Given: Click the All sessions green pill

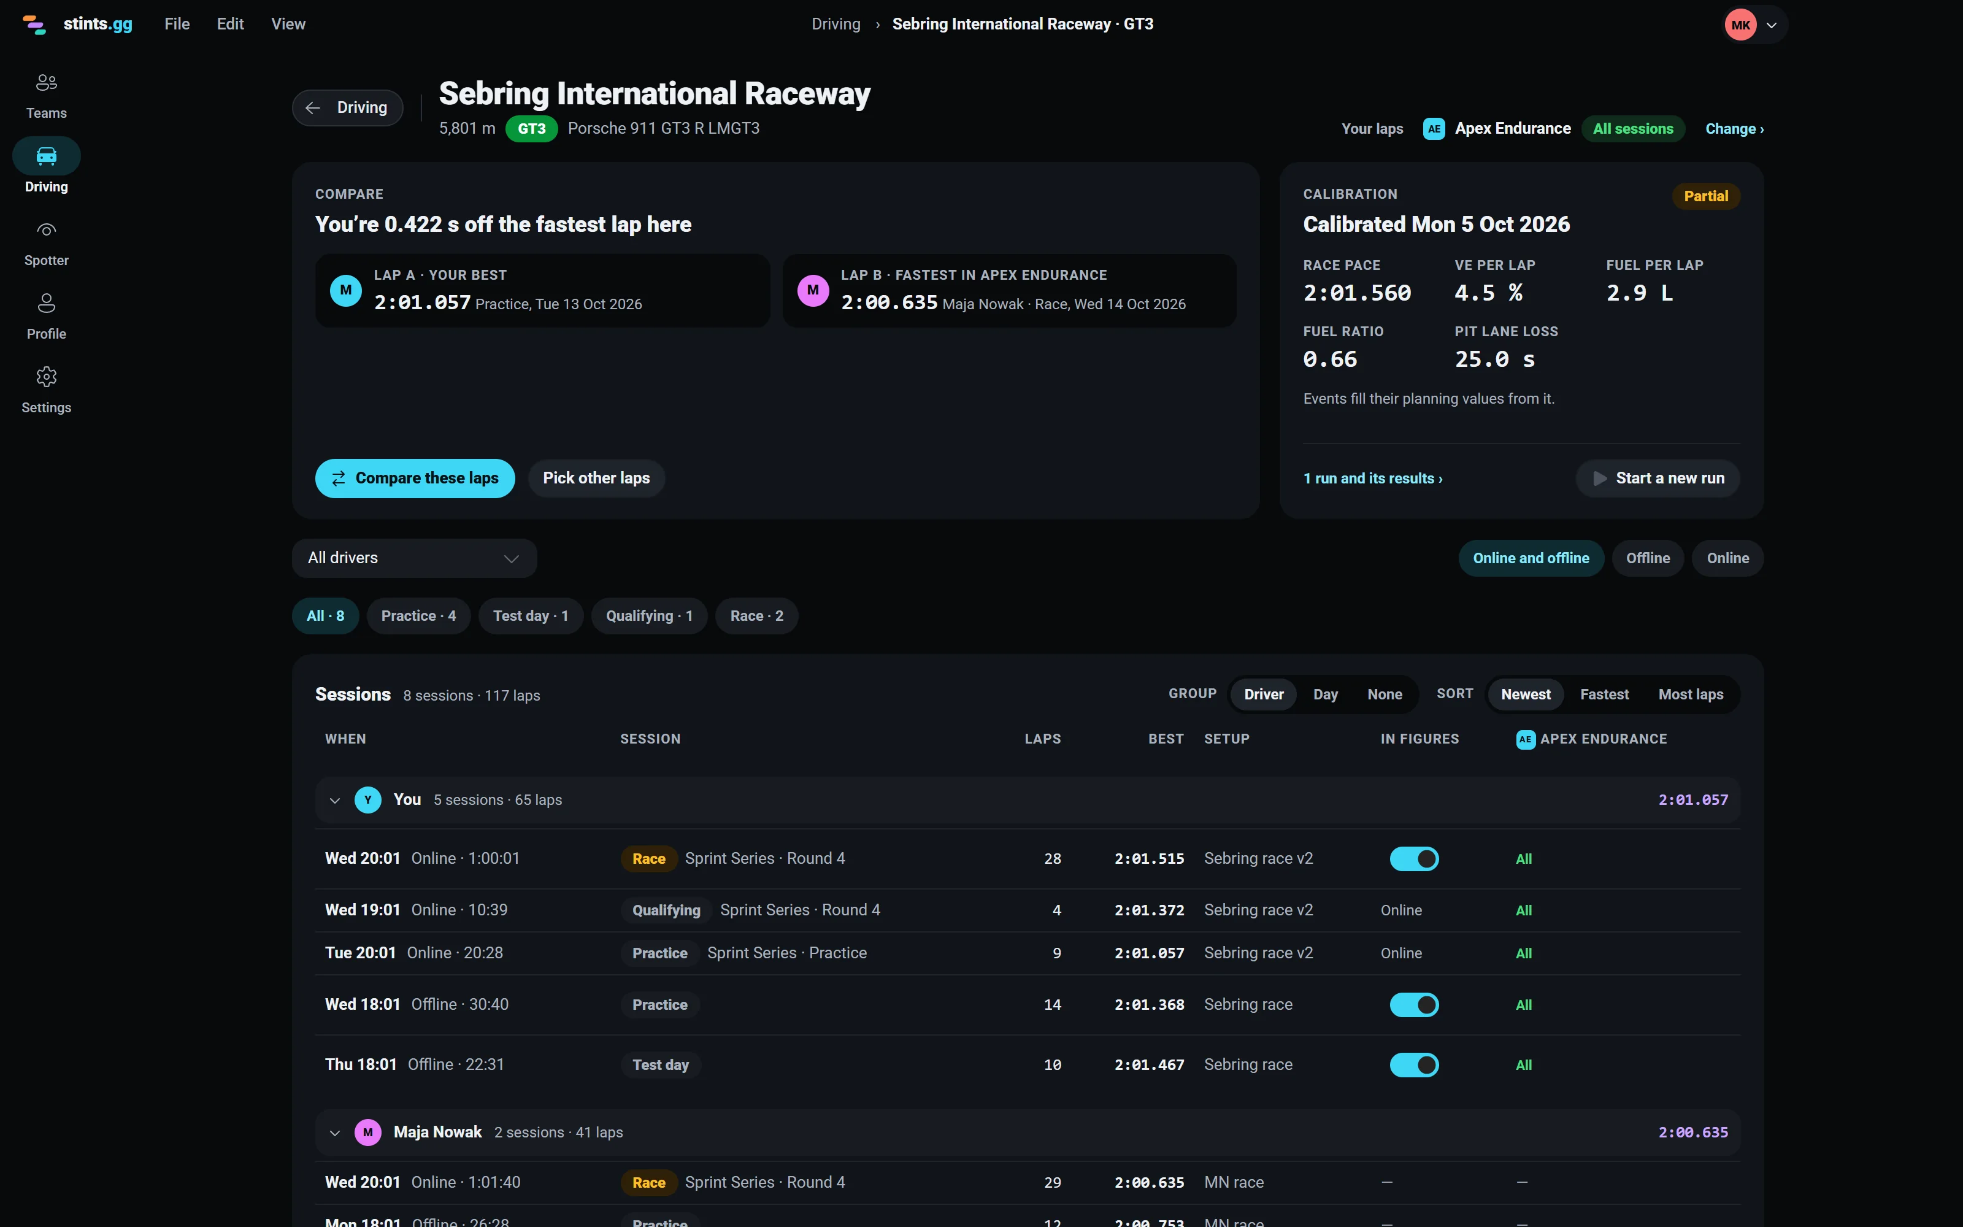Looking at the screenshot, I should click(x=1633, y=129).
